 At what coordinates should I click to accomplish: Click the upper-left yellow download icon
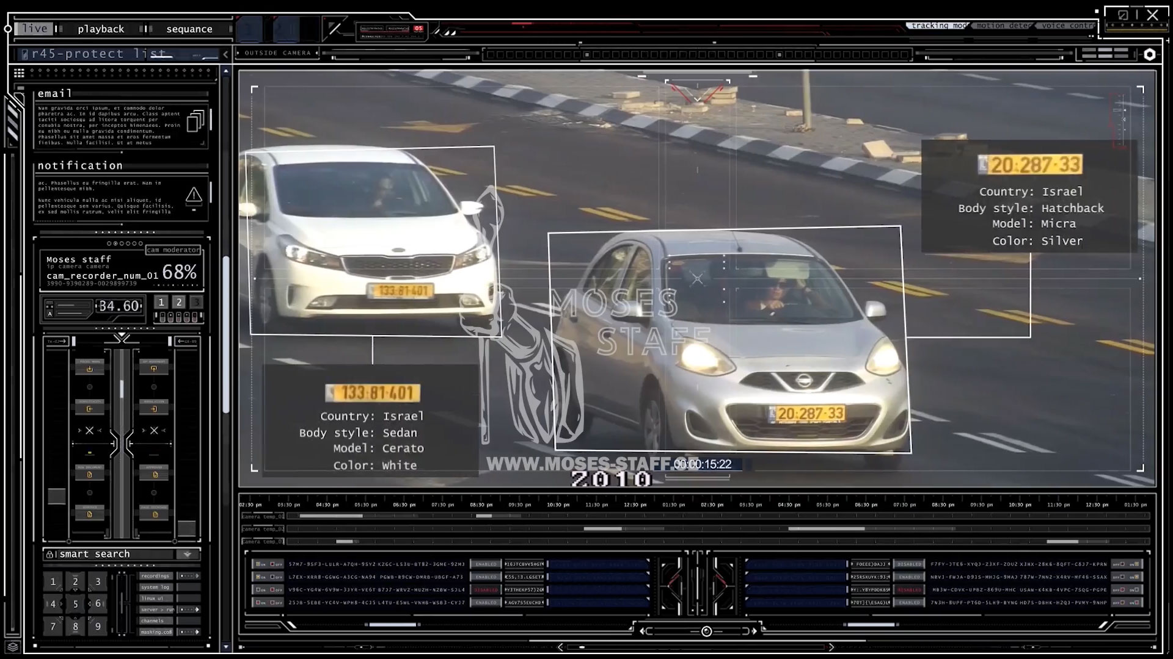click(x=90, y=369)
